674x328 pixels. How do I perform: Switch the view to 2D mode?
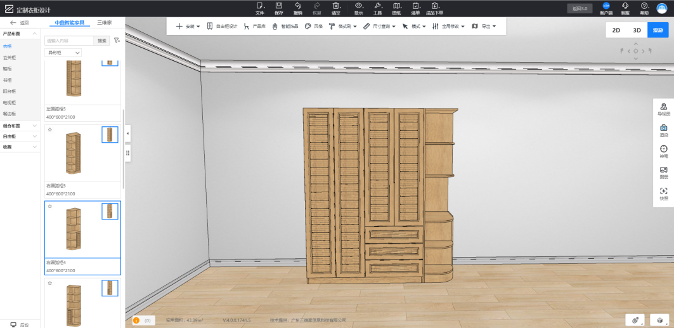click(x=616, y=30)
